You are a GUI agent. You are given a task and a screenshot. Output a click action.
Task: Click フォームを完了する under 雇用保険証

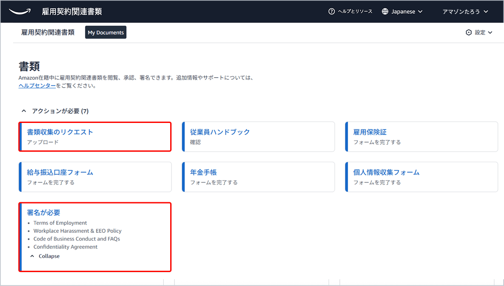[377, 142]
